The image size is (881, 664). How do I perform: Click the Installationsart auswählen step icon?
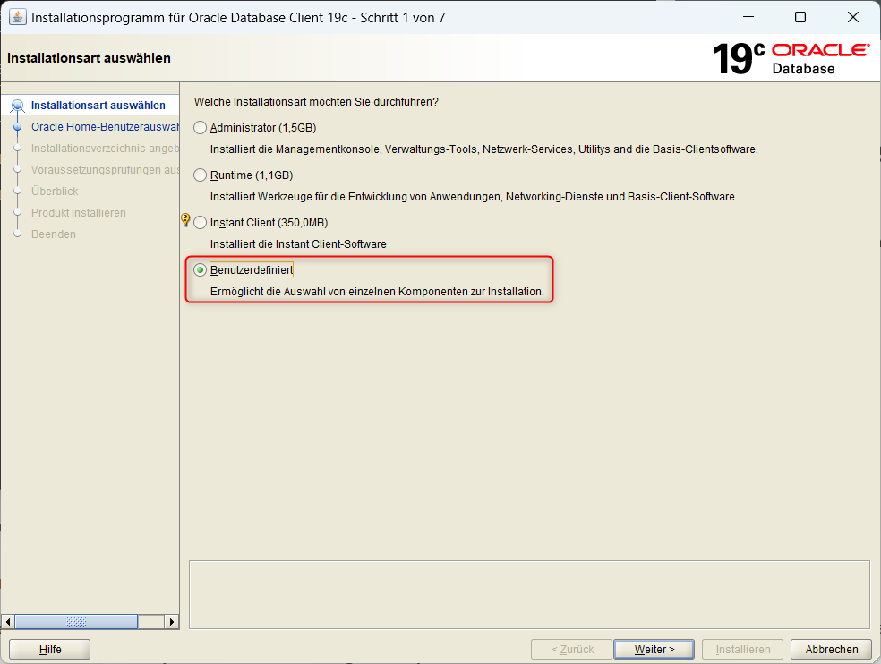point(17,106)
